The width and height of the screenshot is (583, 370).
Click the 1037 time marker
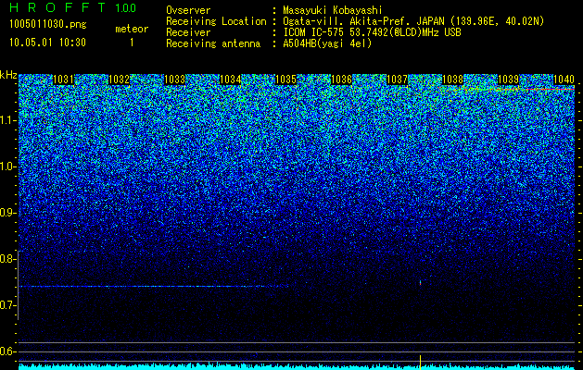coord(398,80)
